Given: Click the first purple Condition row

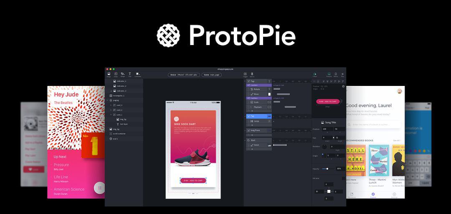Looking at the screenshot, I should click(x=259, y=86).
